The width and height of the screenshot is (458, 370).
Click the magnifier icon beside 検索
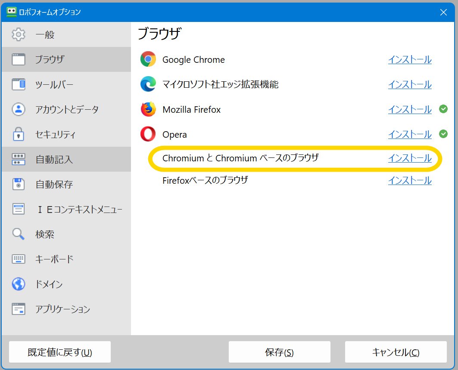19,234
